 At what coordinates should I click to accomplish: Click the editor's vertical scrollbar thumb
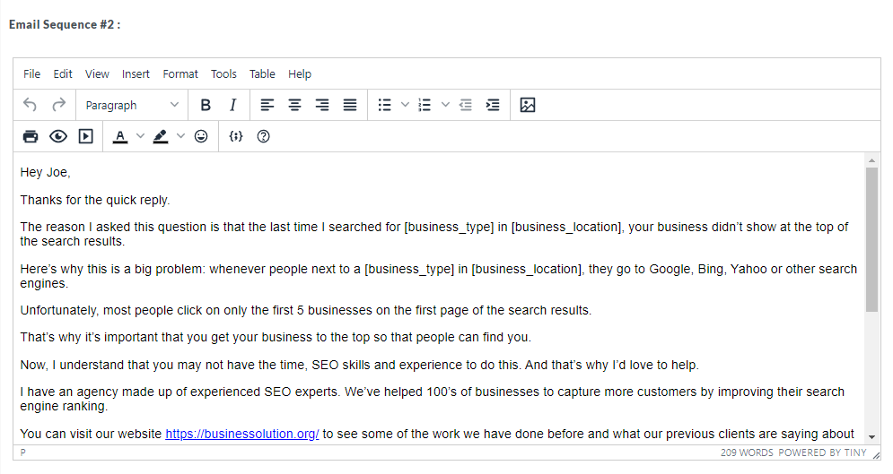point(871,239)
